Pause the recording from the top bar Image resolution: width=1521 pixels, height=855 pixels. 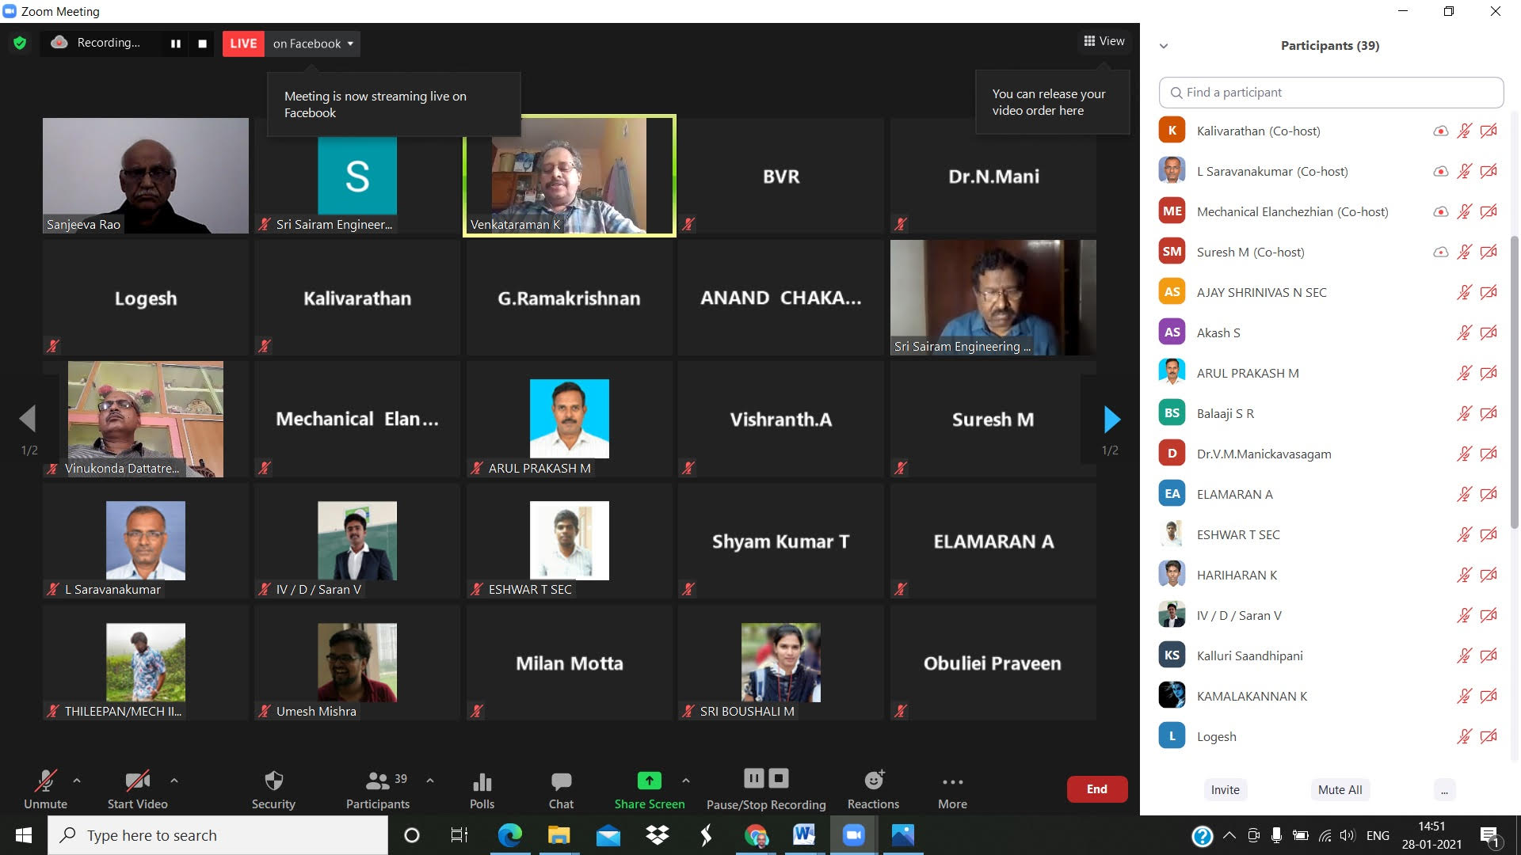tap(176, 44)
